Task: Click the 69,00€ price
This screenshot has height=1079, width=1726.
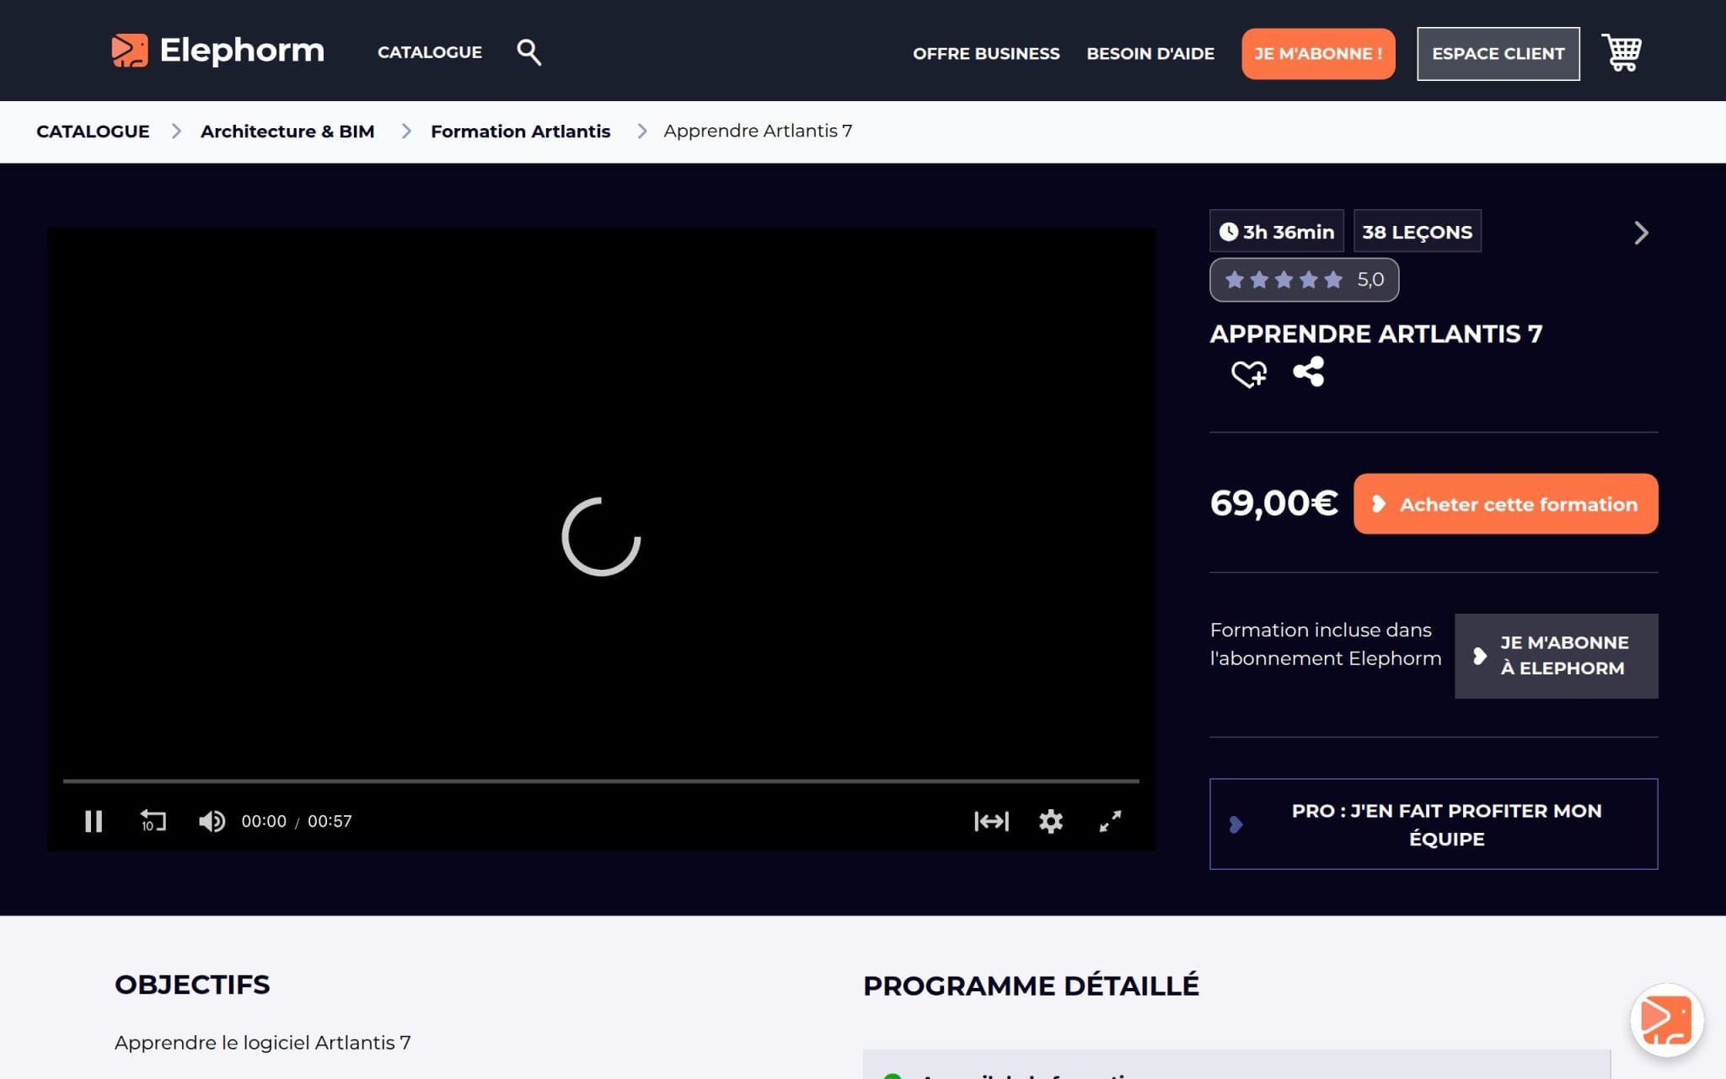Action: (1273, 503)
